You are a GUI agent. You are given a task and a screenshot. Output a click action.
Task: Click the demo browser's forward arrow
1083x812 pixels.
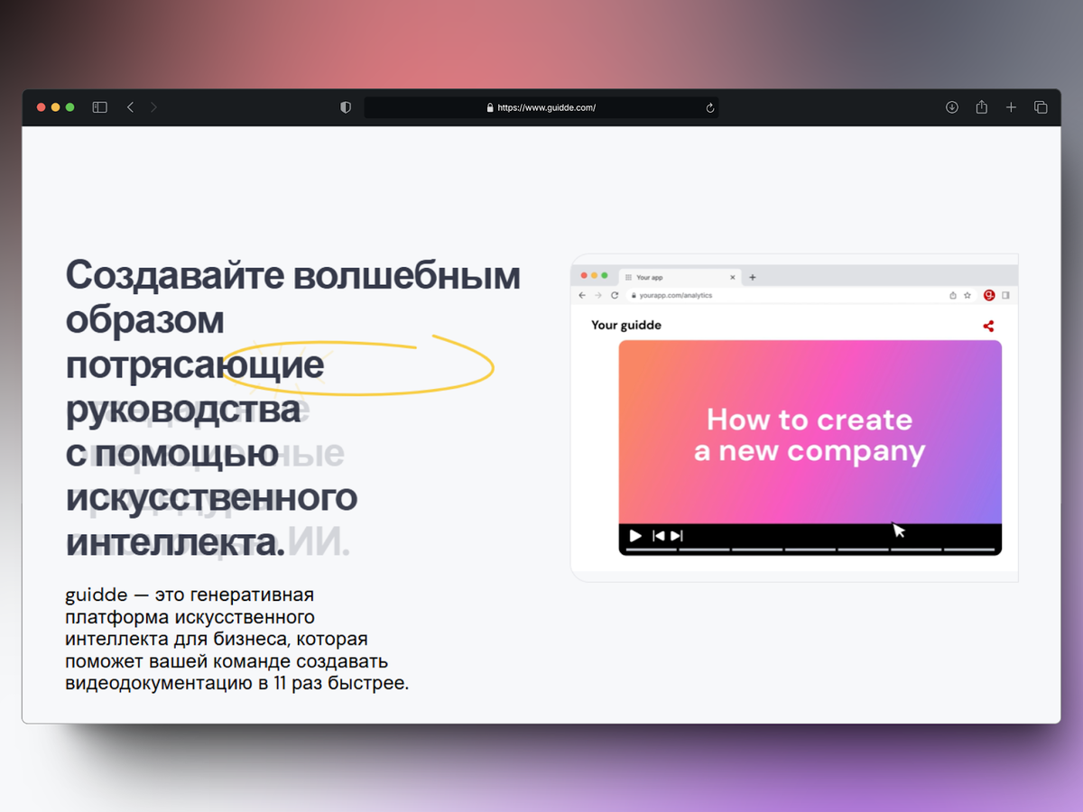pos(598,295)
